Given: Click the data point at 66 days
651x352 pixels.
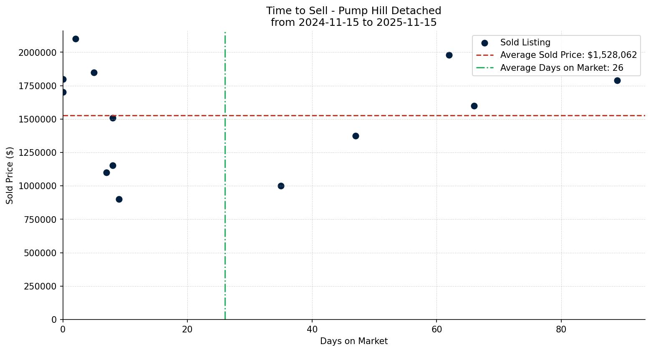Looking at the screenshot, I should coord(474,106).
